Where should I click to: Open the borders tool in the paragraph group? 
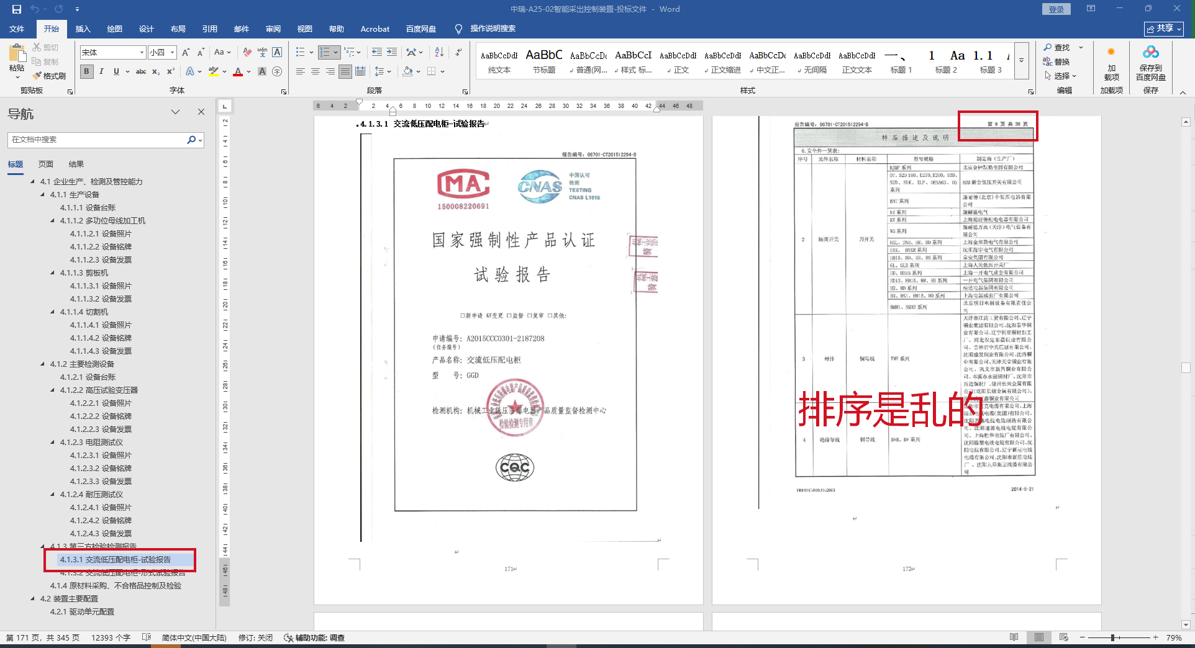[432, 71]
